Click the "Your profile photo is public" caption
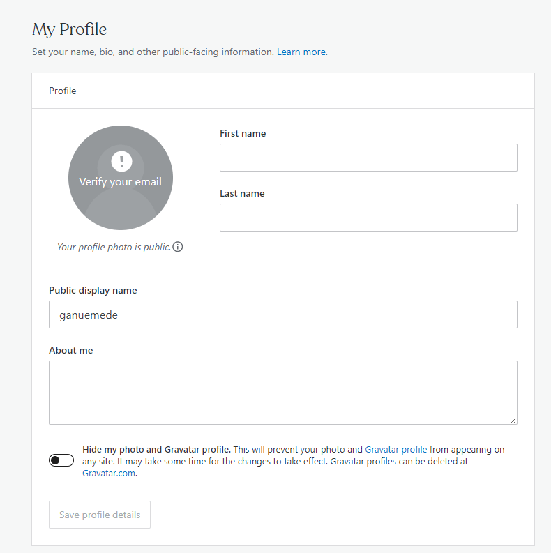 (114, 247)
